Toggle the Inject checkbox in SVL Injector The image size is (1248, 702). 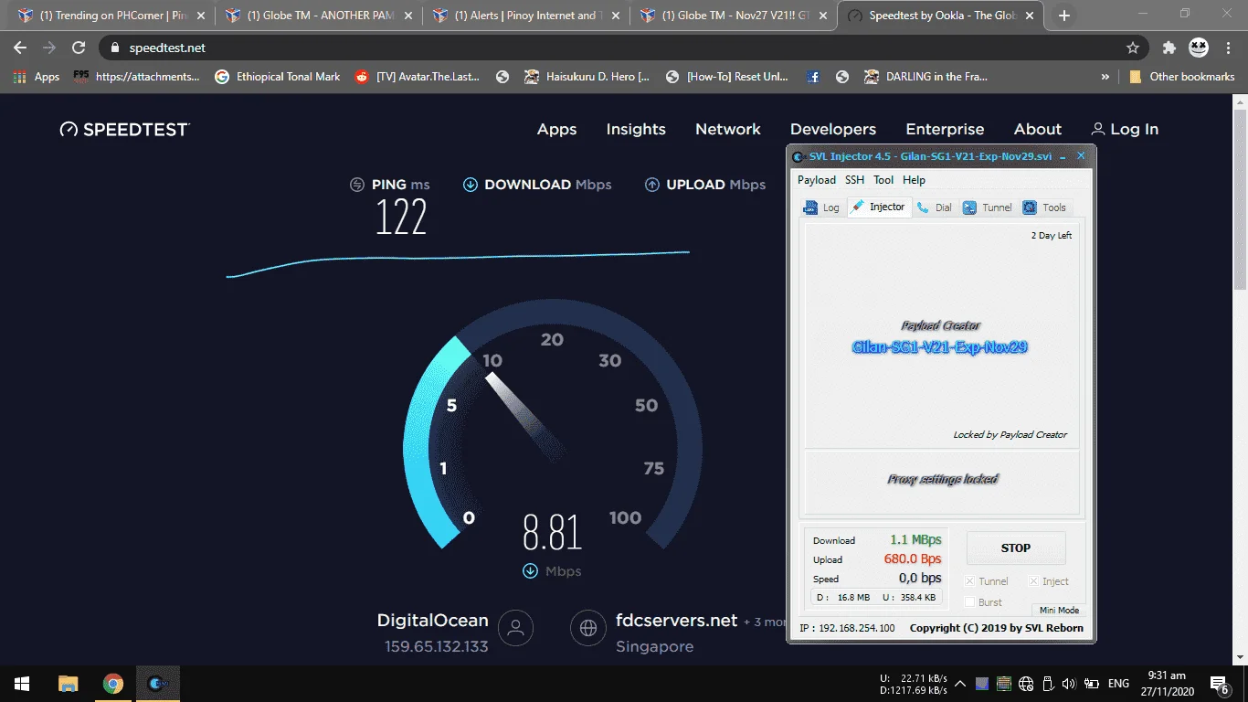[1034, 581]
